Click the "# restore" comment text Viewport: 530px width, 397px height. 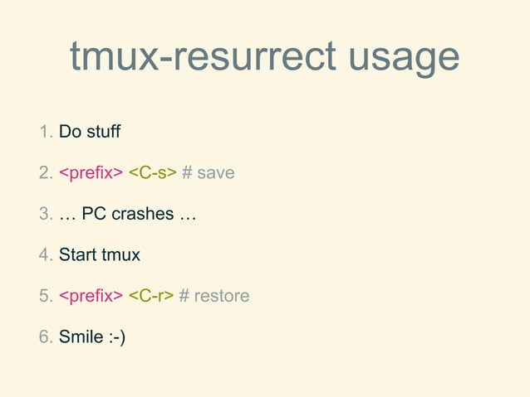(x=214, y=296)
